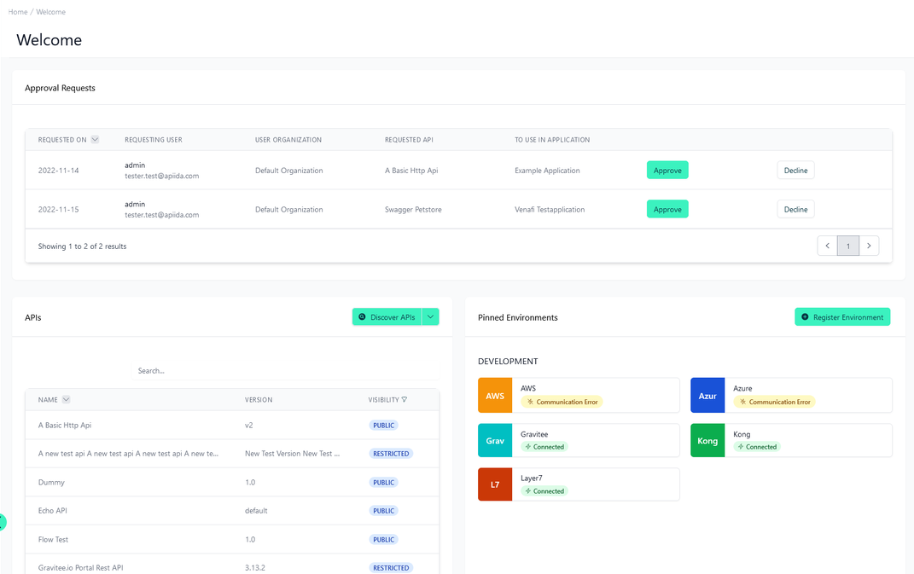The height and width of the screenshot is (574, 914).
Task: Decline the Swagger Petstore request
Action: (795, 209)
